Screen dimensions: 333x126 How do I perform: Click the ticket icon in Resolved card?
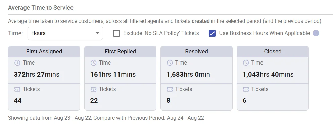pyautogui.click(x=170, y=89)
